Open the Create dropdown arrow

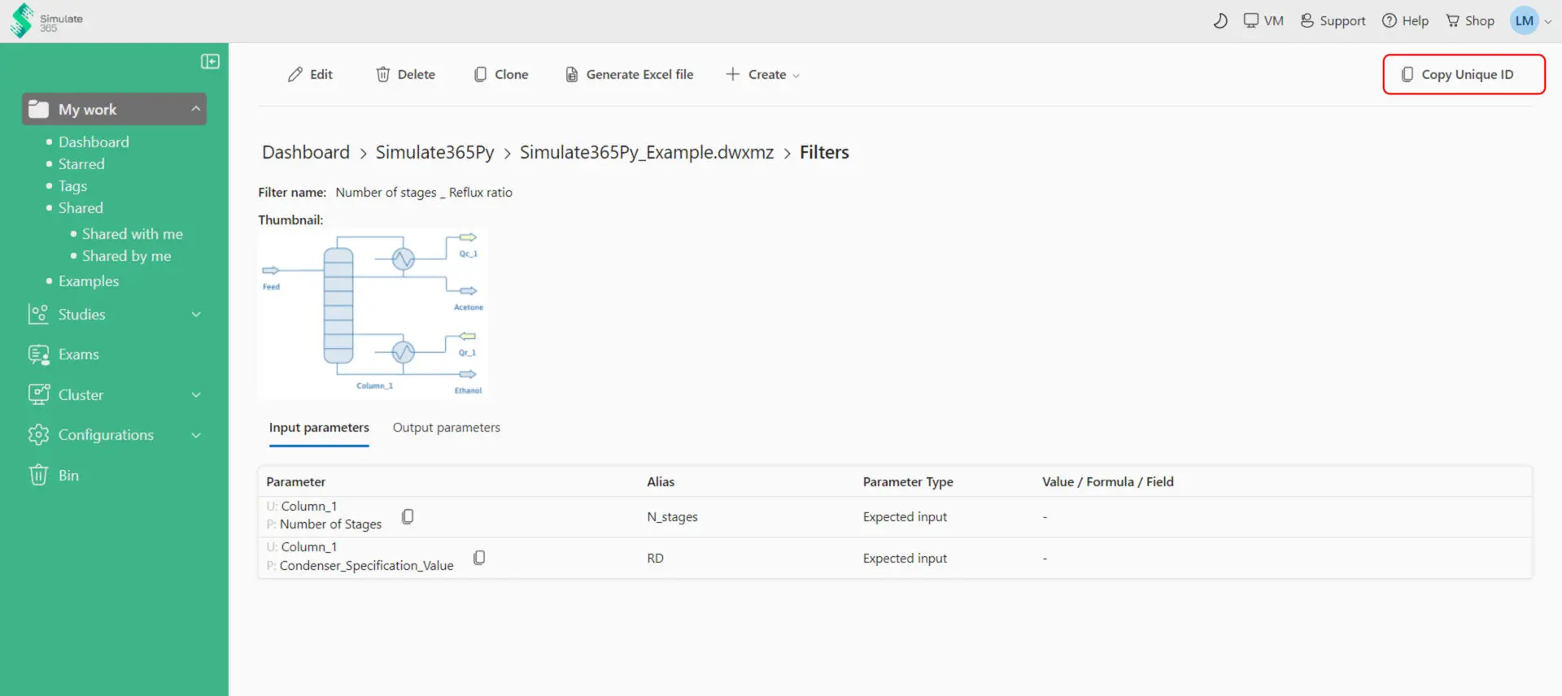796,76
